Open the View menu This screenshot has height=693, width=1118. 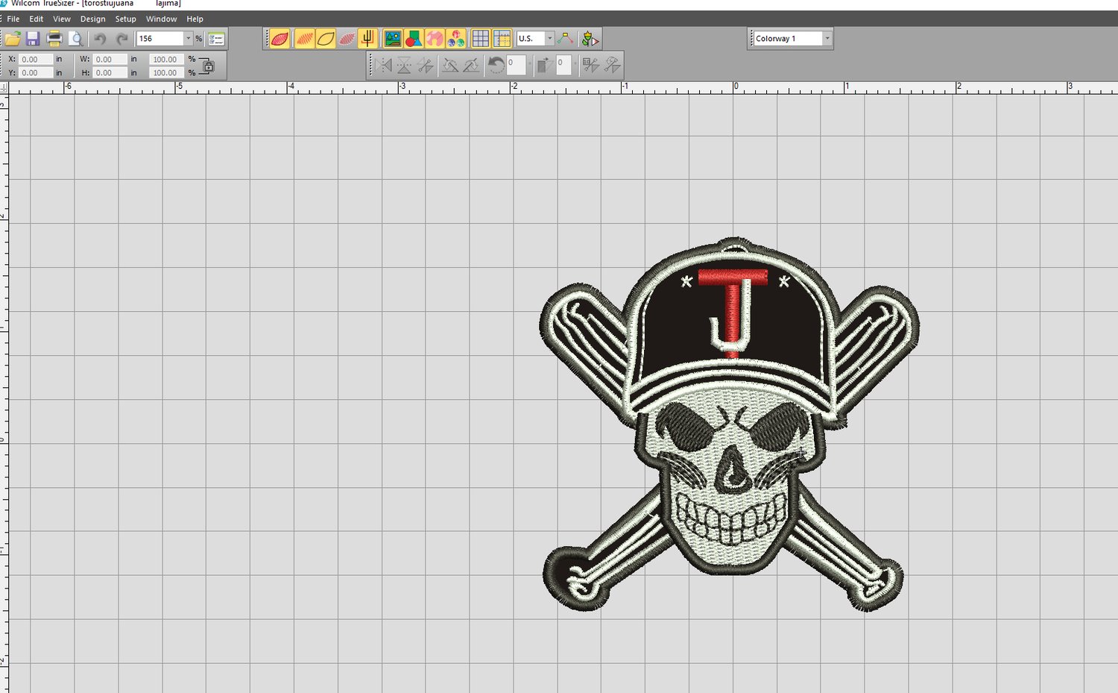(62, 19)
